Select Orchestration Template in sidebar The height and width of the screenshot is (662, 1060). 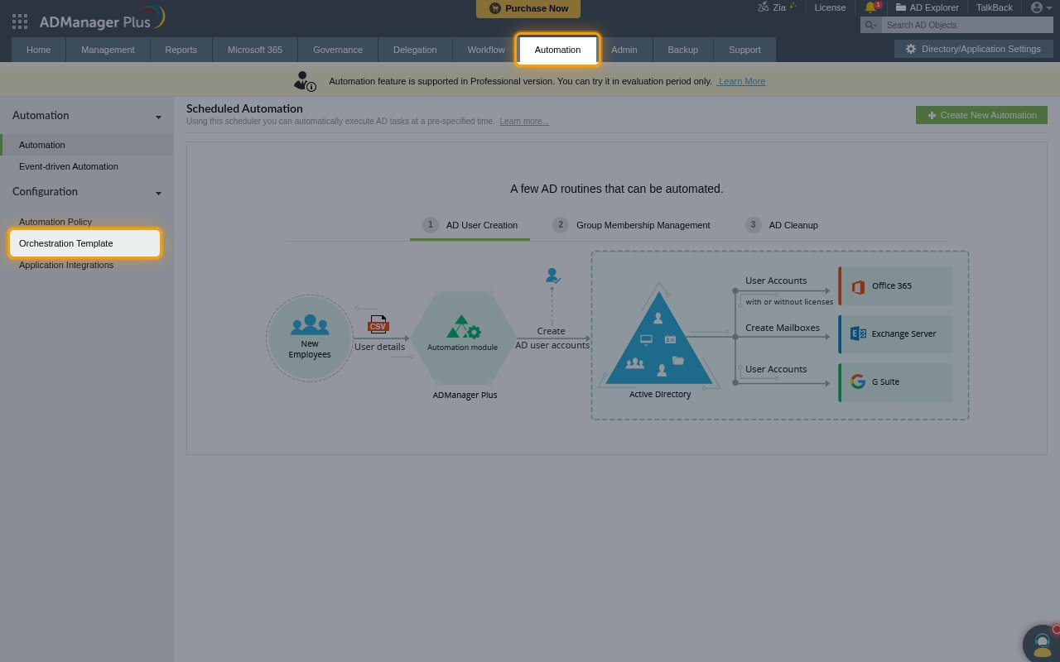(84, 243)
